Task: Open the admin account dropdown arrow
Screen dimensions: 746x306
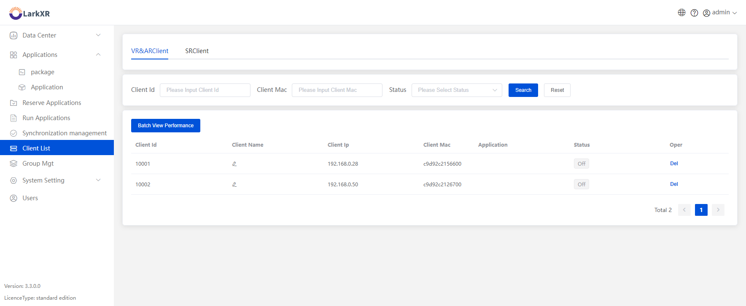Action: [x=735, y=13]
